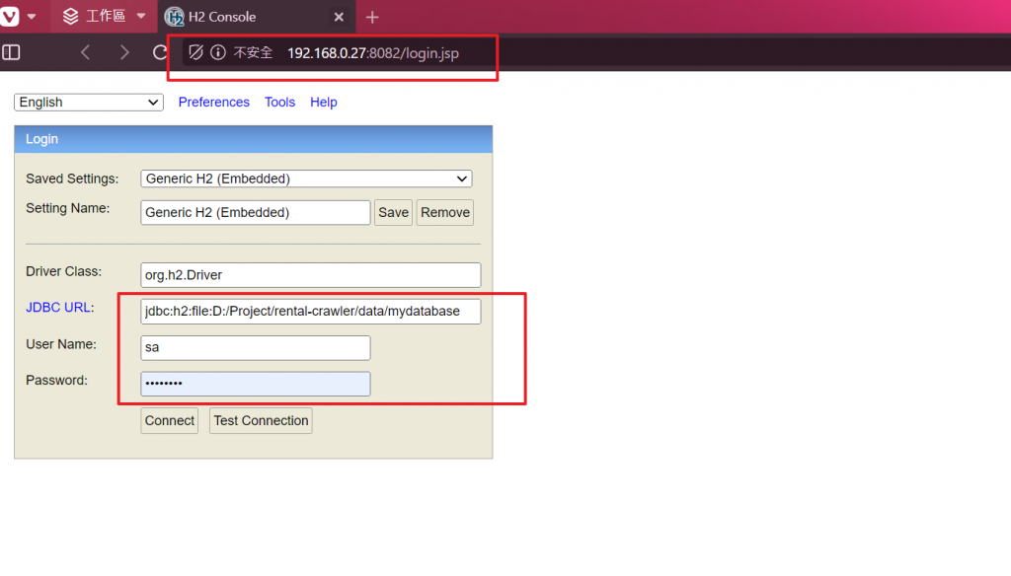Click the site info circle icon
The width and height of the screenshot is (1011, 576).
tap(218, 52)
